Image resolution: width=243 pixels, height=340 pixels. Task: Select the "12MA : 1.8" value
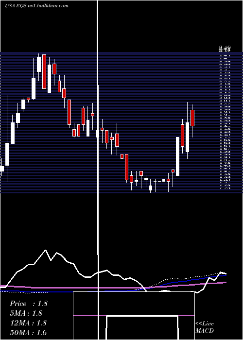point(28,323)
